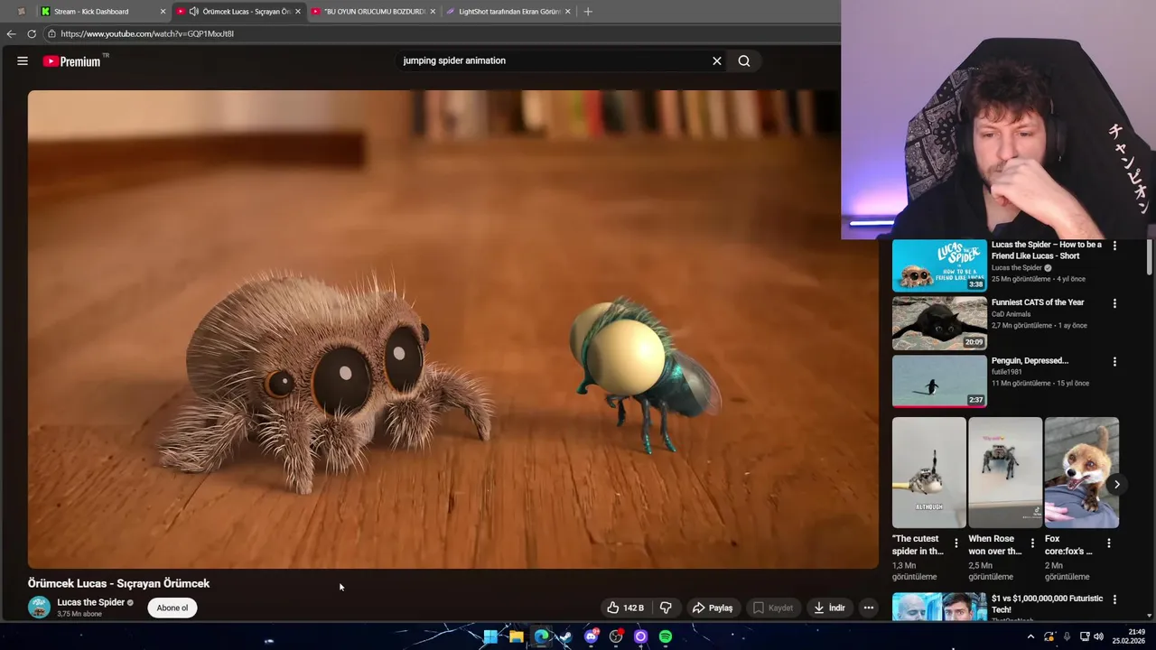Screen dimensions: 1156x650
Task: Open 'Penguin, Depressed...' title link
Action: [x=1030, y=360]
